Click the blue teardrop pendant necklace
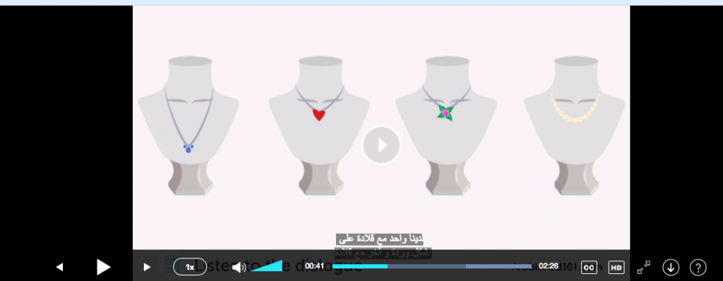 point(188,148)
